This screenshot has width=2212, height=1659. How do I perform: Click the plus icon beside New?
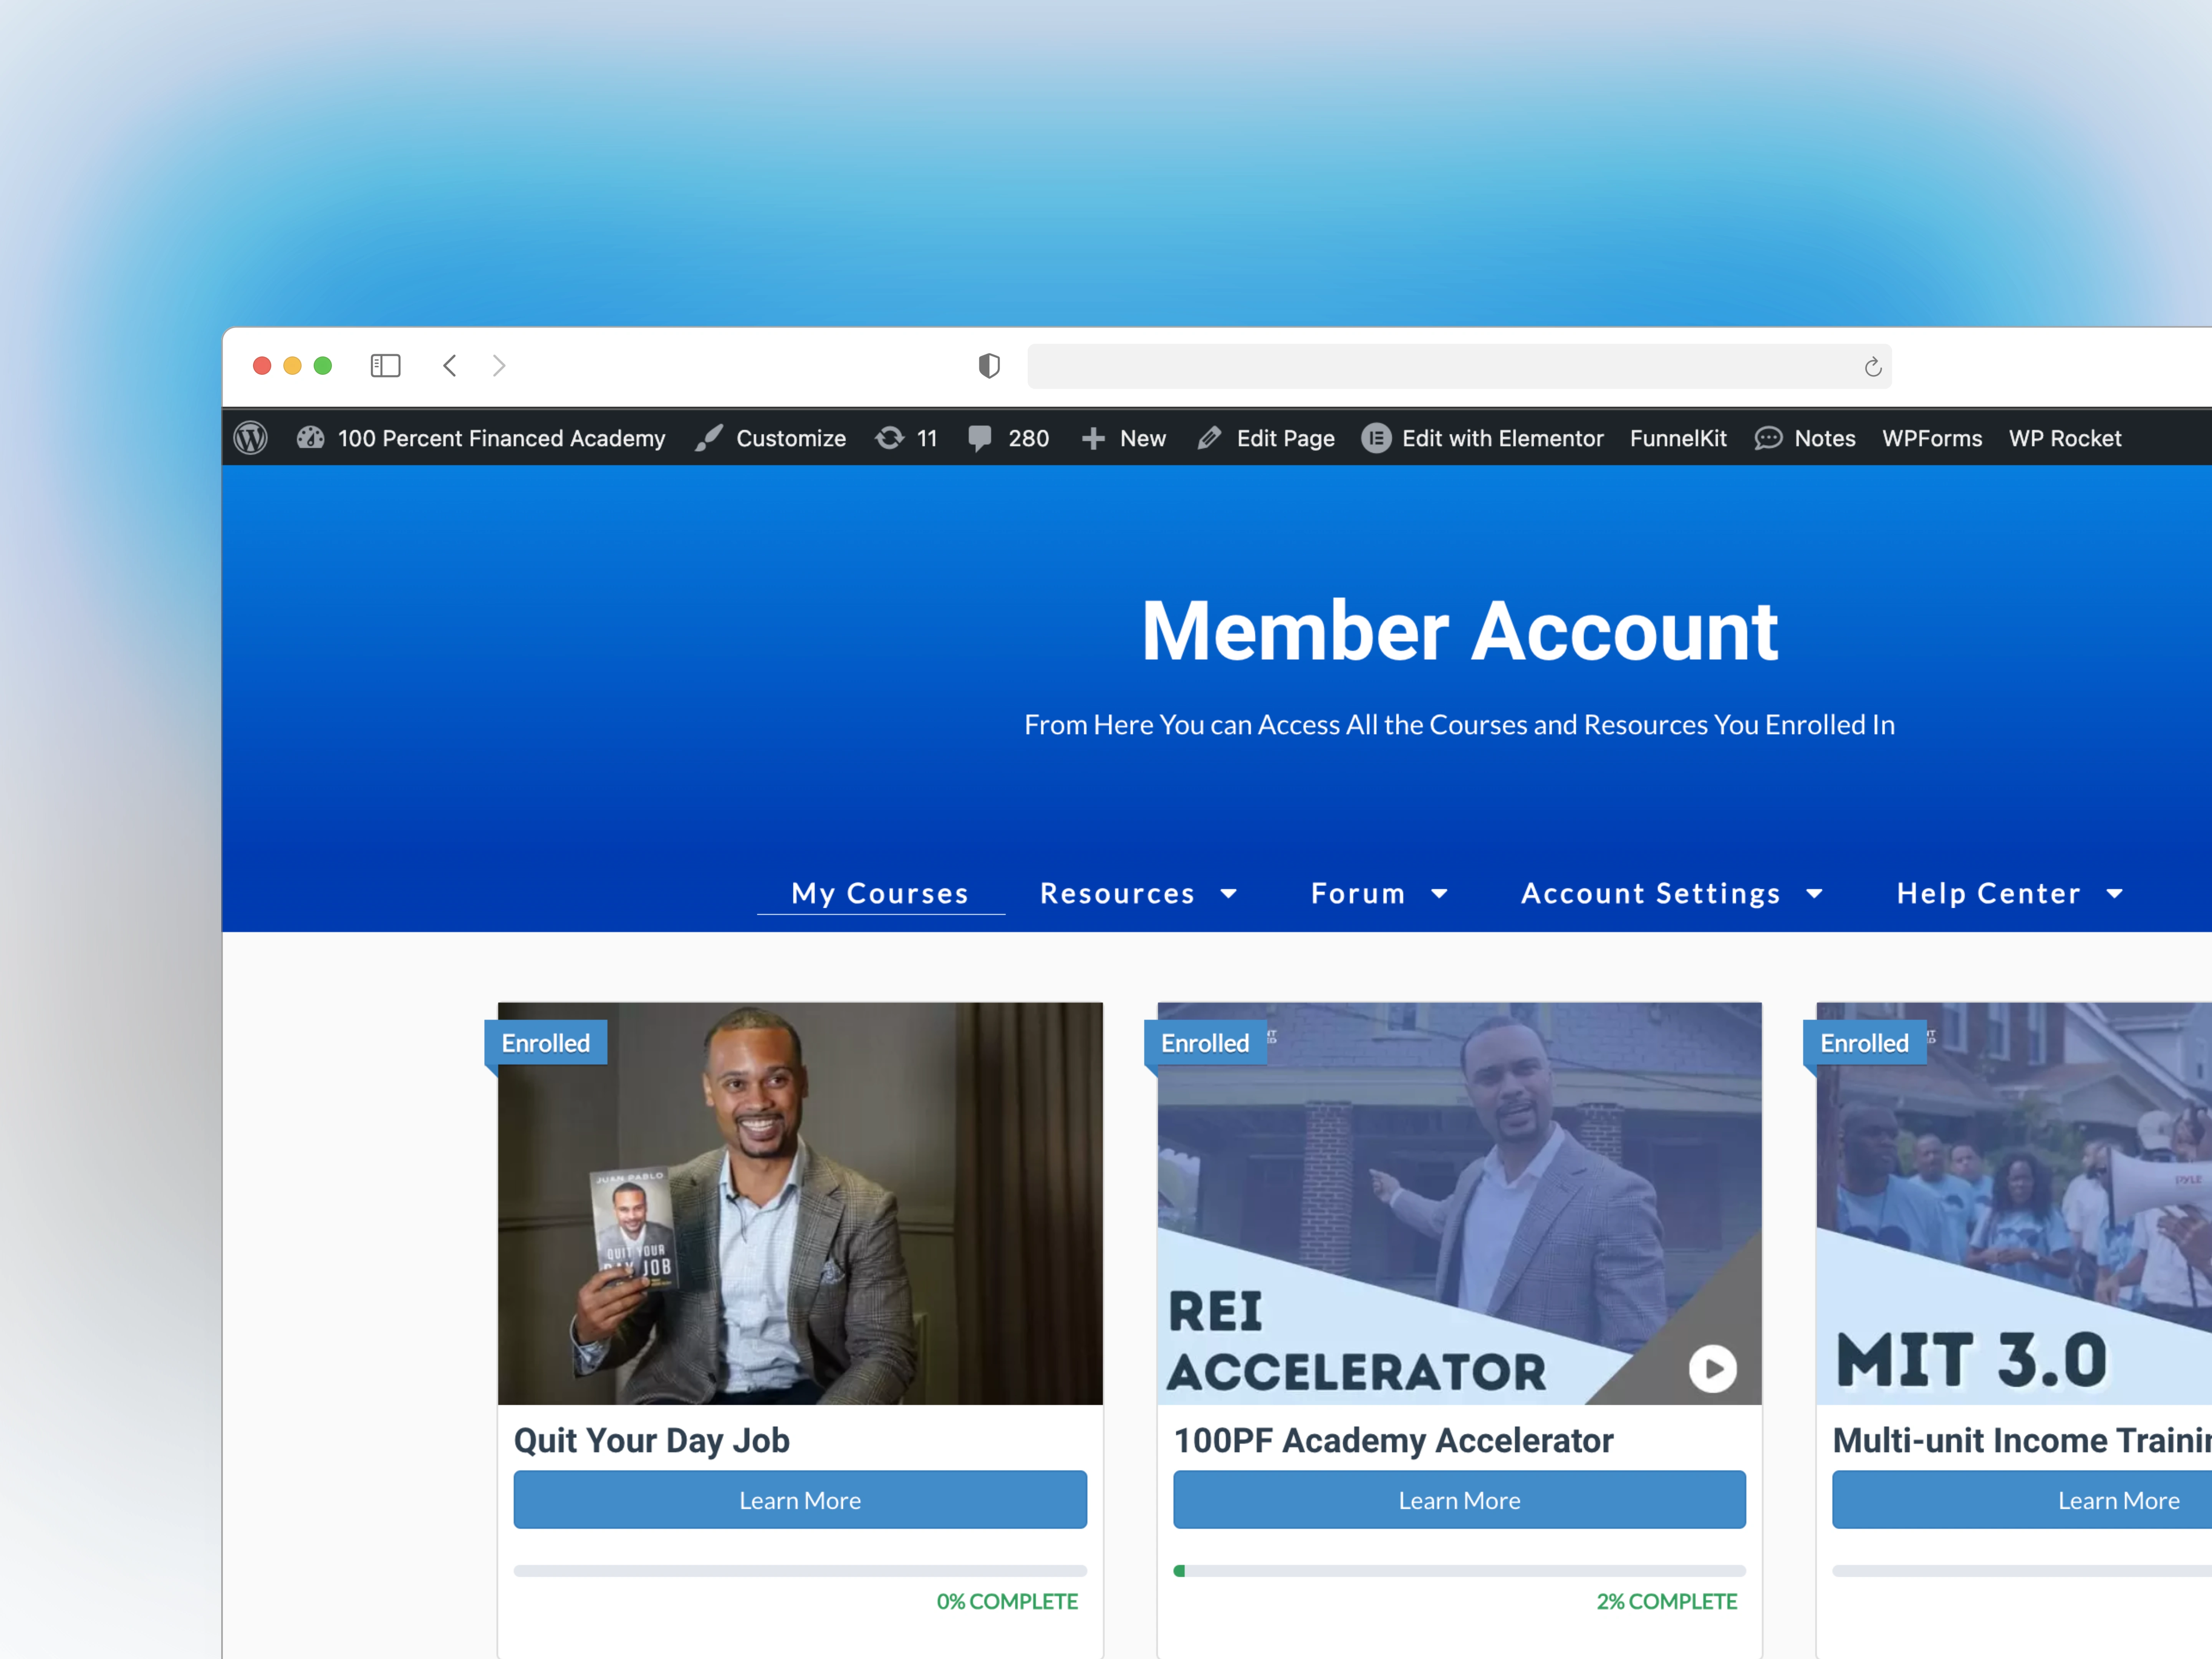1093,439
